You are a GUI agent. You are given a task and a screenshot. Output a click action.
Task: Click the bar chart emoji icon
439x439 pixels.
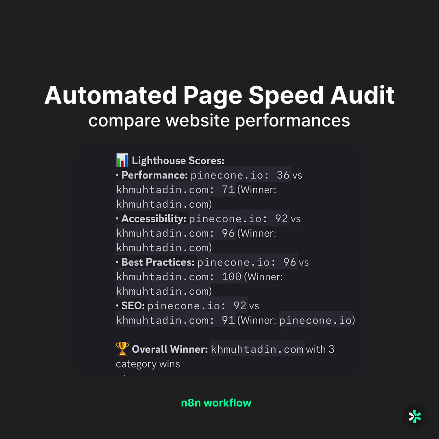pos(122,160)
